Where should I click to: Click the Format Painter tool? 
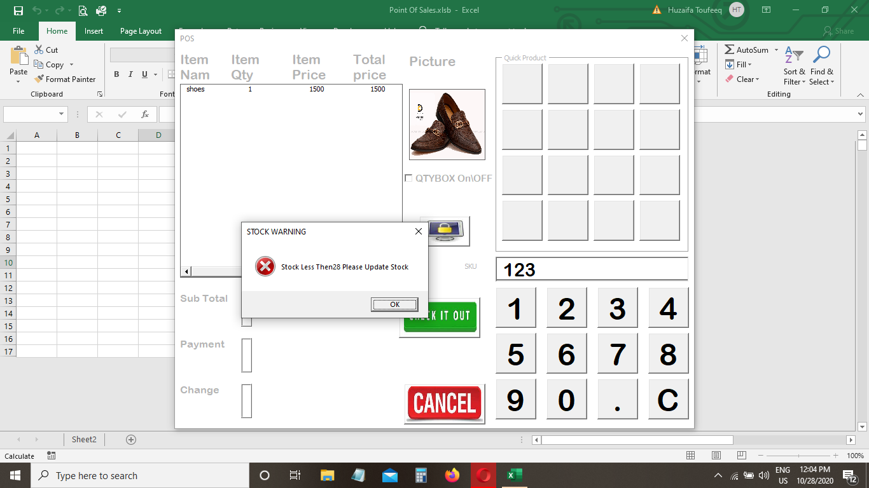66,79
